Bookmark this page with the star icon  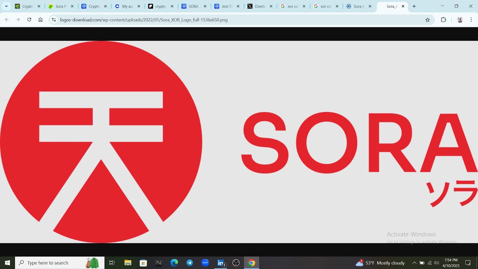tap(428, 20)
